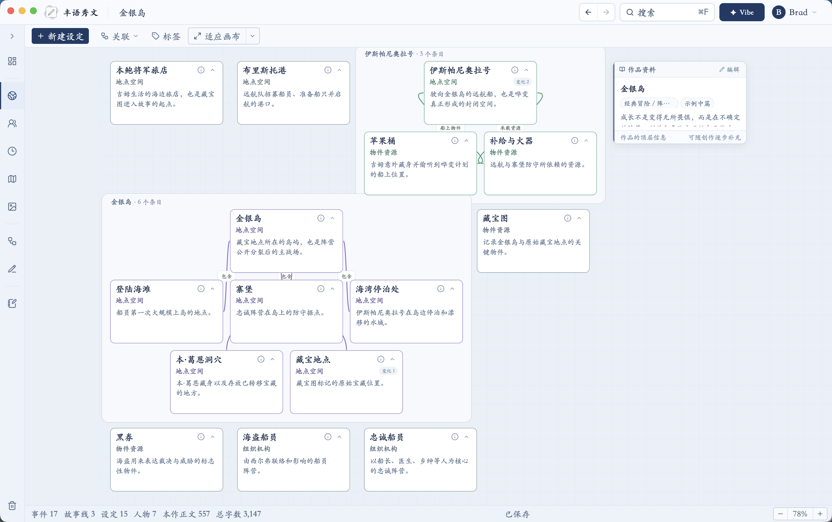Open the notes edit icon in sidebar
Image resolution: width=832 pixels, height=522 pixels.
tap(12, 303)
